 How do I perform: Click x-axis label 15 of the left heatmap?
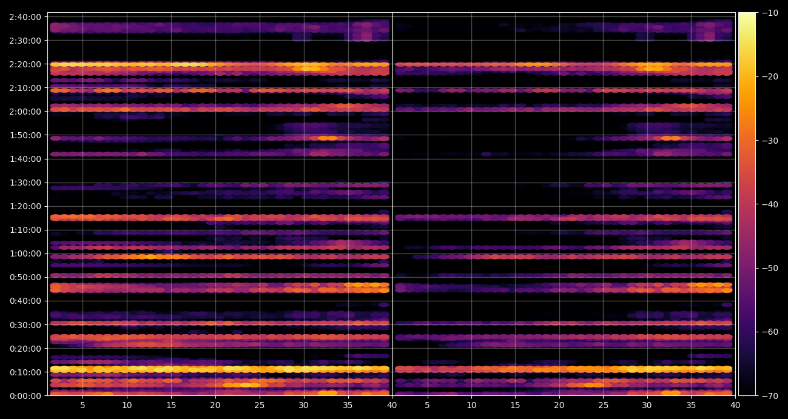[x=171, y=406]
